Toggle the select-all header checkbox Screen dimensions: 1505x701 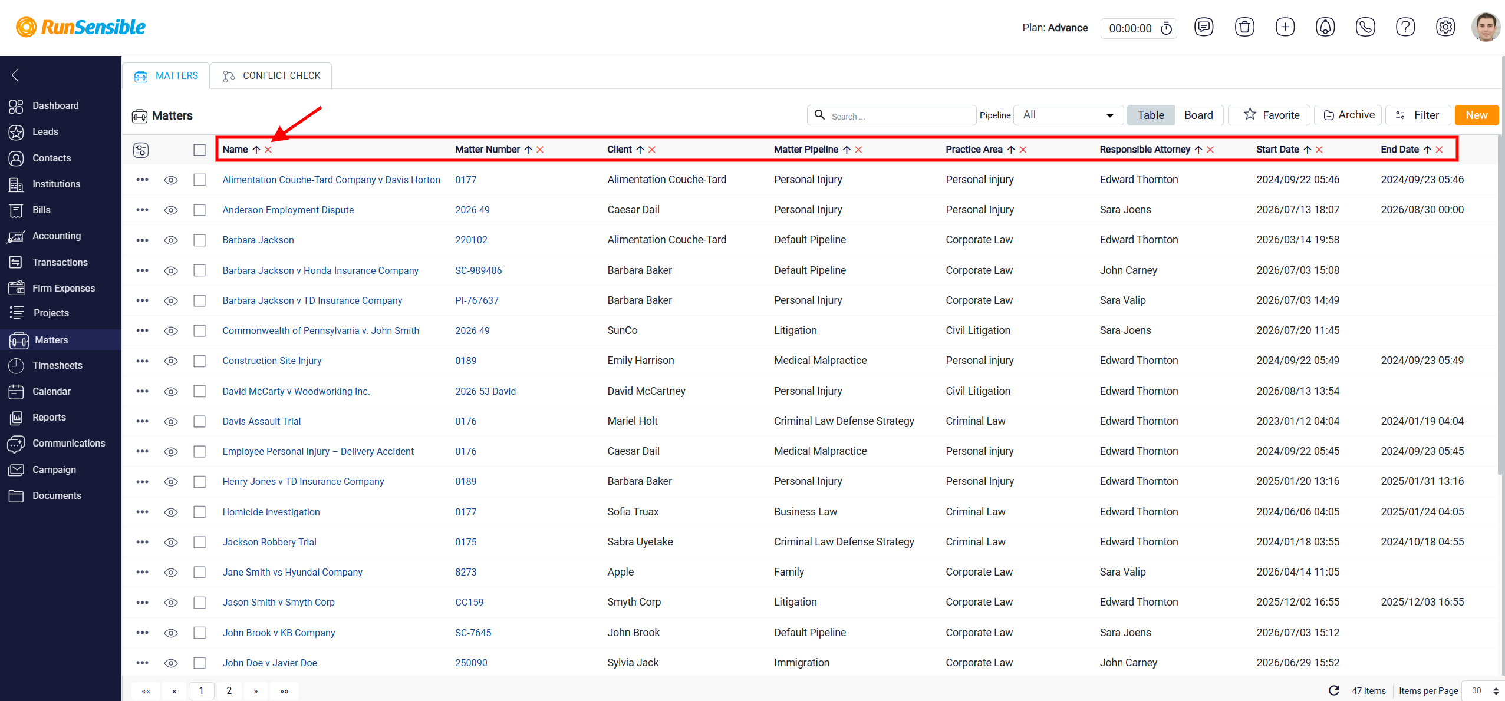tap(199, 150)
